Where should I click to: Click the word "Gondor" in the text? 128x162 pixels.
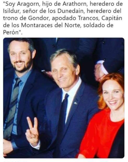pos(38,18)
